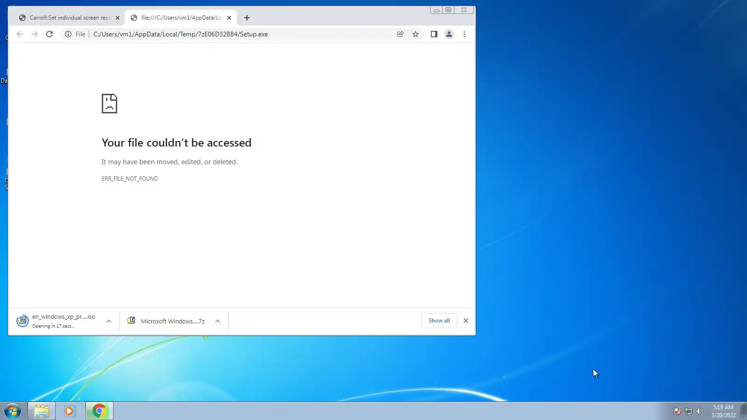
Task: Open the Windows Start menu
Action: pos(13,411)
